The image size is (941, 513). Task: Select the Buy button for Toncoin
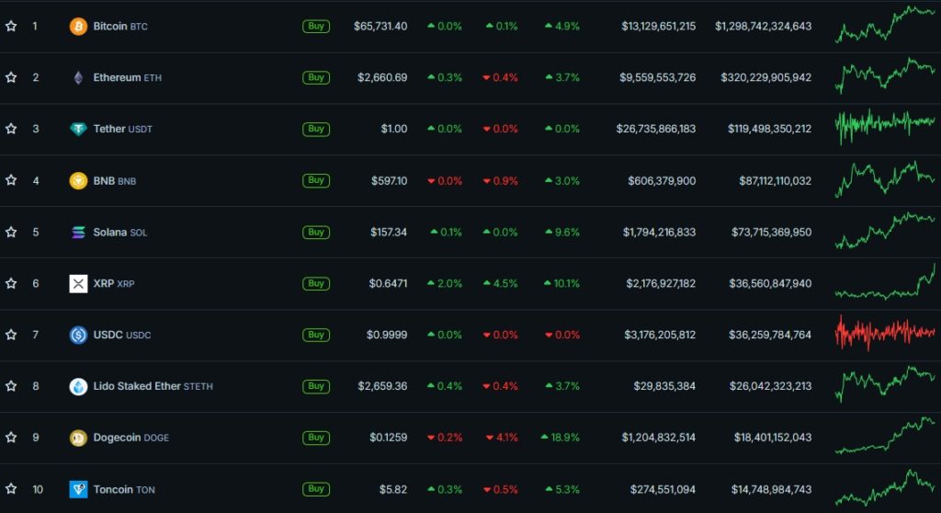pos(316,489)
